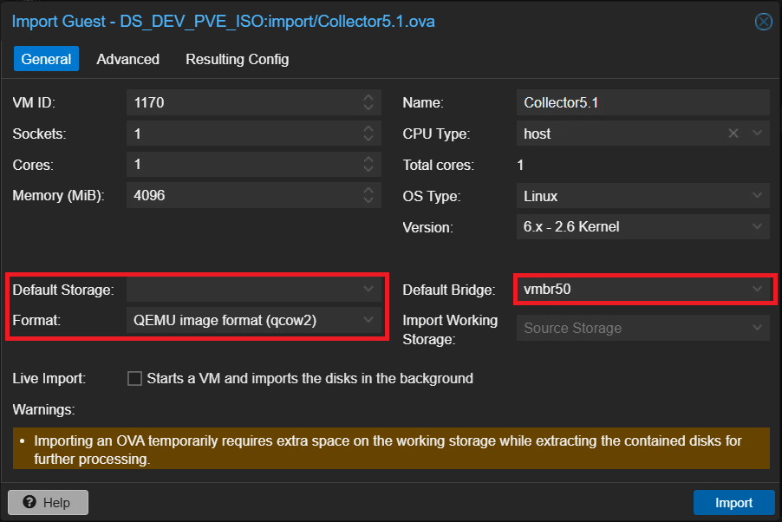Switch to the Advanced tab
Screen dimensions: 782x522
(127, 59)
